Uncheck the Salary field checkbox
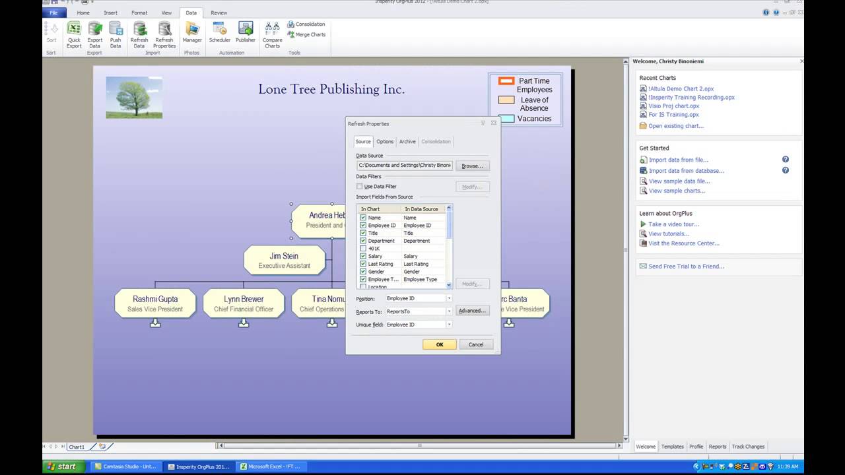The width and height of the screenshot is (845, 475). [363, 256]
